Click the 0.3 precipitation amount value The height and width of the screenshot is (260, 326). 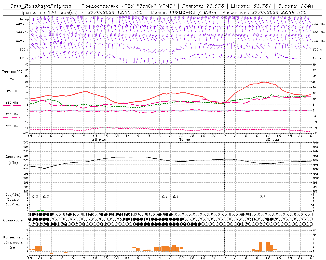[x=35, y=197]
